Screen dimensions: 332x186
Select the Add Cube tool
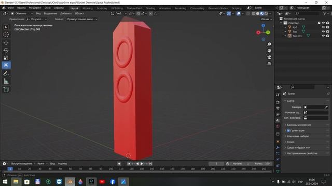point(6,89)
